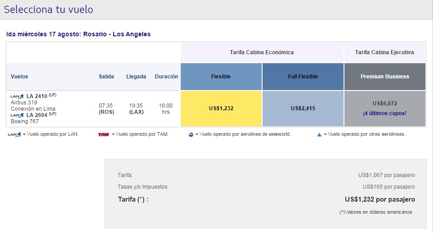Screen dimensions: 433x233
Task: Click the US$1,067 por pasajero value
Action: 386,175
